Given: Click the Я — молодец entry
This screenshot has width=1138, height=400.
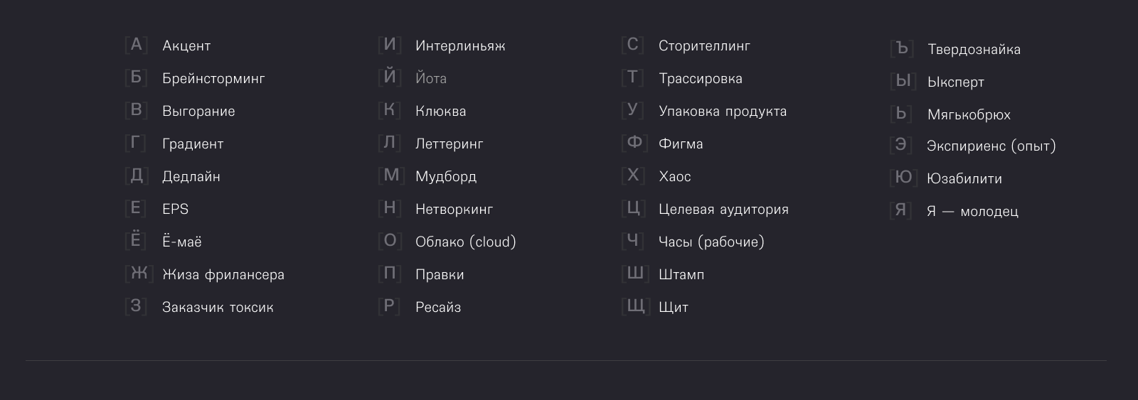Looking at the screenshot, I should coord(972,212).
